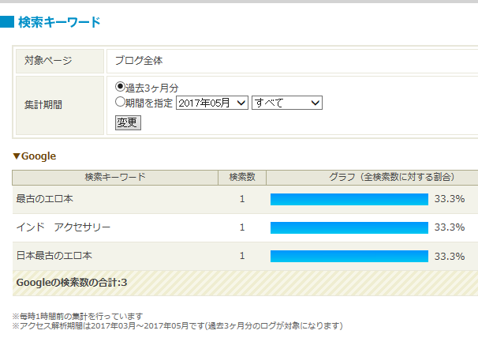Image resolution: width=478 pixels, height=338 pixels.
Task: Select the 期間を指定 radio button
Action: coord(120,102)
